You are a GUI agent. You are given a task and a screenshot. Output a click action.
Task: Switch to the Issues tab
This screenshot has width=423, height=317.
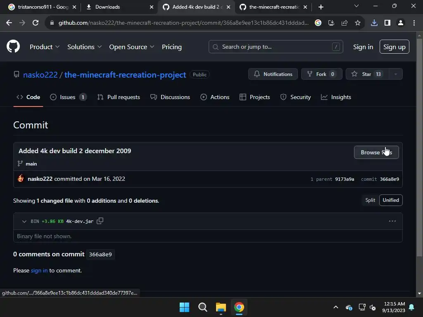click(x=68, y=97)
